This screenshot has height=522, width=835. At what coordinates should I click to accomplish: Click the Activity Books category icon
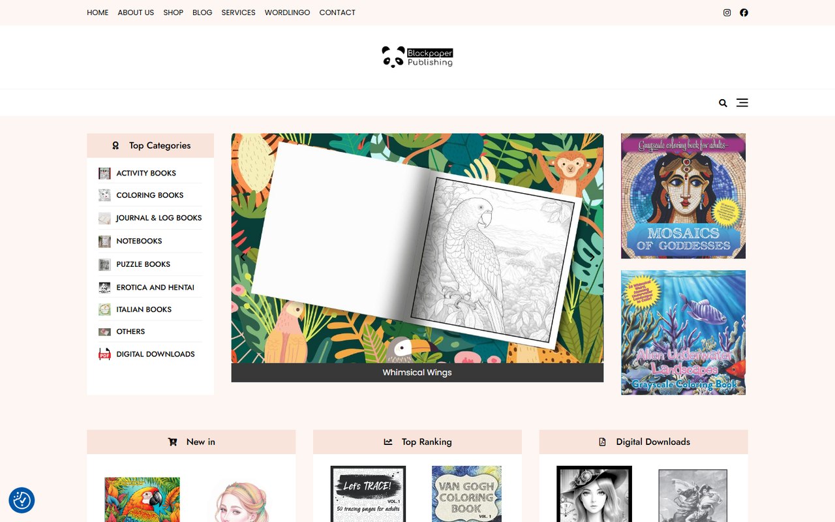[104, 173]
